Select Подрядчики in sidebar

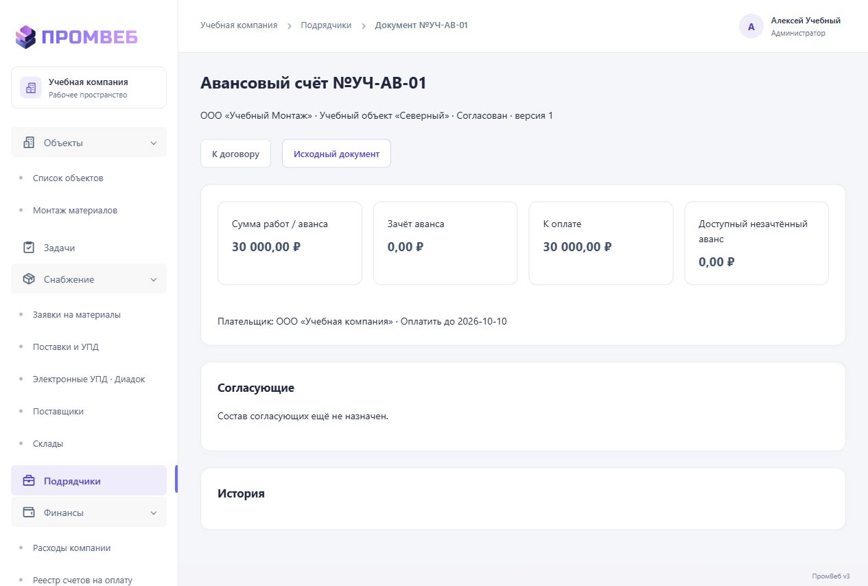pos(89,481)
